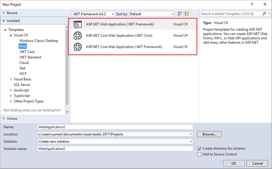Select the Test category

(22, 68)
